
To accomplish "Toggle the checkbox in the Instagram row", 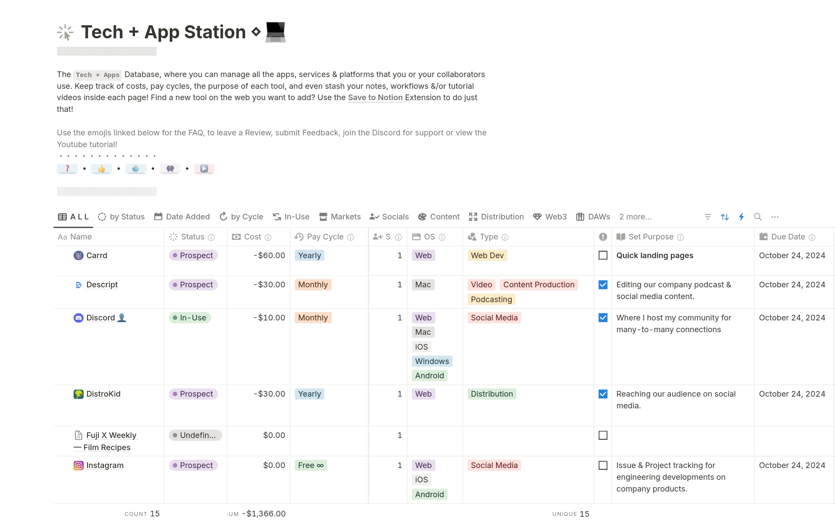I will pos(603,465).
